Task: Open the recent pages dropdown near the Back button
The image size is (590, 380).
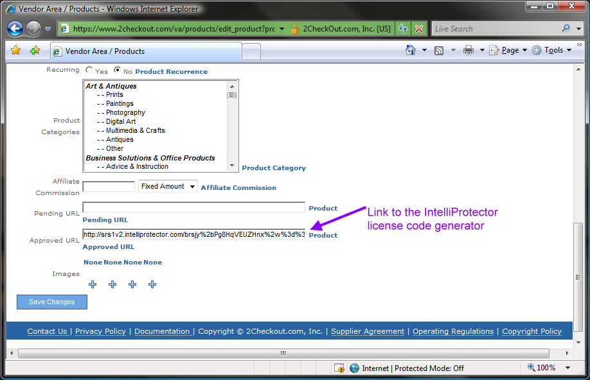Action: tap(48, 29)
